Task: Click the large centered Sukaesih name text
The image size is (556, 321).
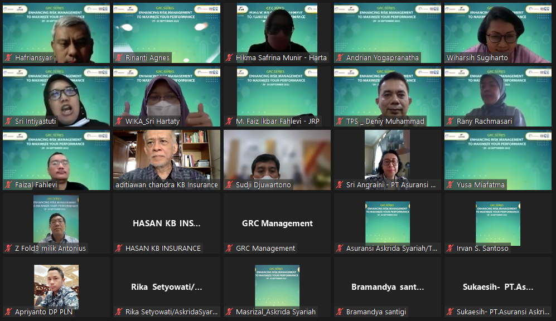Action: (497, 288)
